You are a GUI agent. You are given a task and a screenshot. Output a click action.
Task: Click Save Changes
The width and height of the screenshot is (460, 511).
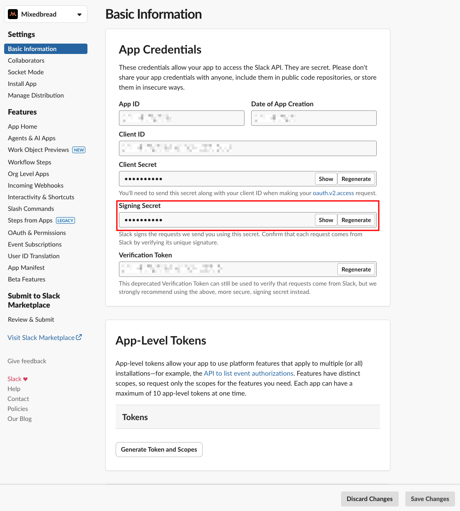pyautogui.click(x=430, y=499)
